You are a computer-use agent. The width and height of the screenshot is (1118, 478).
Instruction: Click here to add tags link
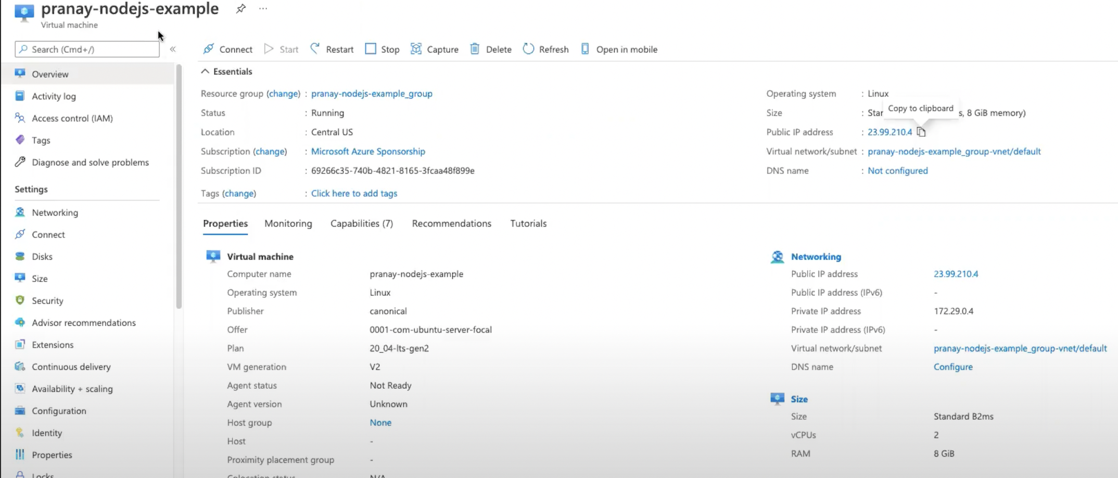click(354, 193)
